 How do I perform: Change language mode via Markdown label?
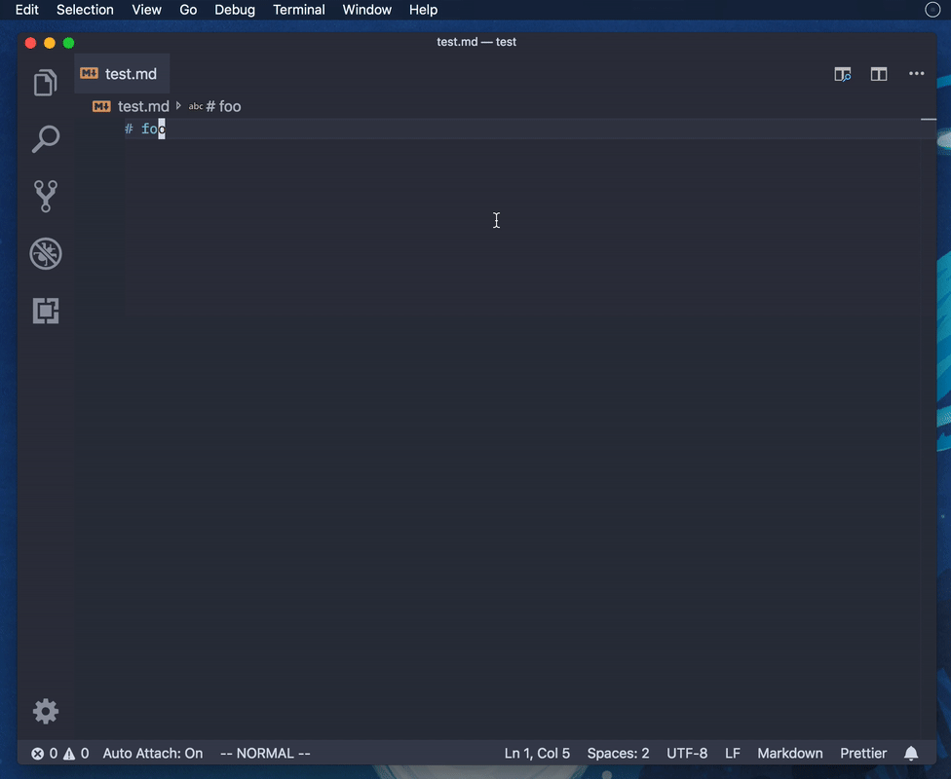click(x=789, y=753)
